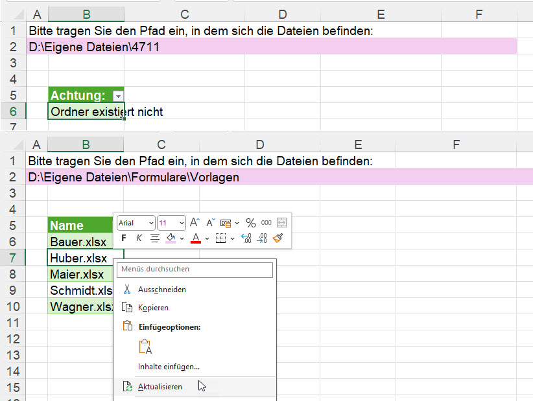Toggle bold (F) formatting
This screenshot has height=401, width=533.
tap(124, 238)
